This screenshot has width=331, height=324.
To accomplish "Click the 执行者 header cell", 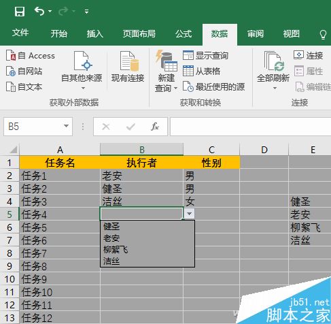I will point(141,163).
